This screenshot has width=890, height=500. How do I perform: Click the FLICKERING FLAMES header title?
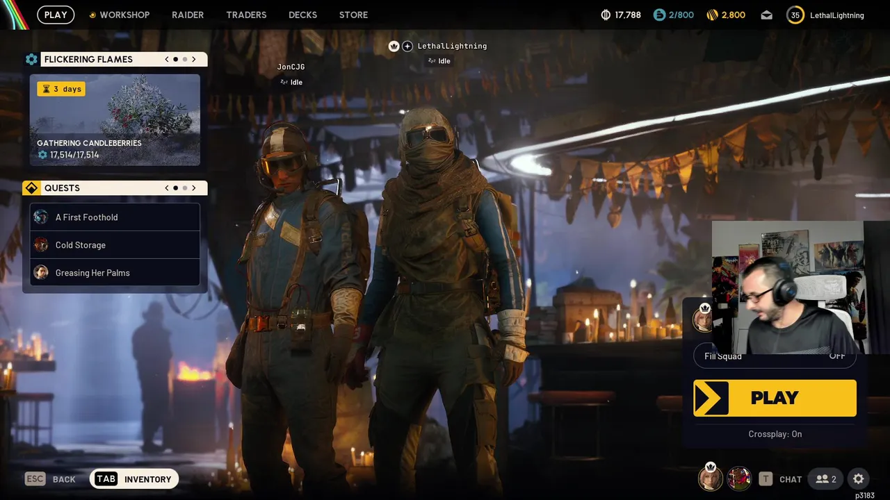(88, 60)
